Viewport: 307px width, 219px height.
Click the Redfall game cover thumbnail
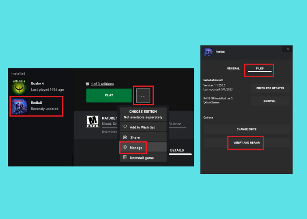19,106
